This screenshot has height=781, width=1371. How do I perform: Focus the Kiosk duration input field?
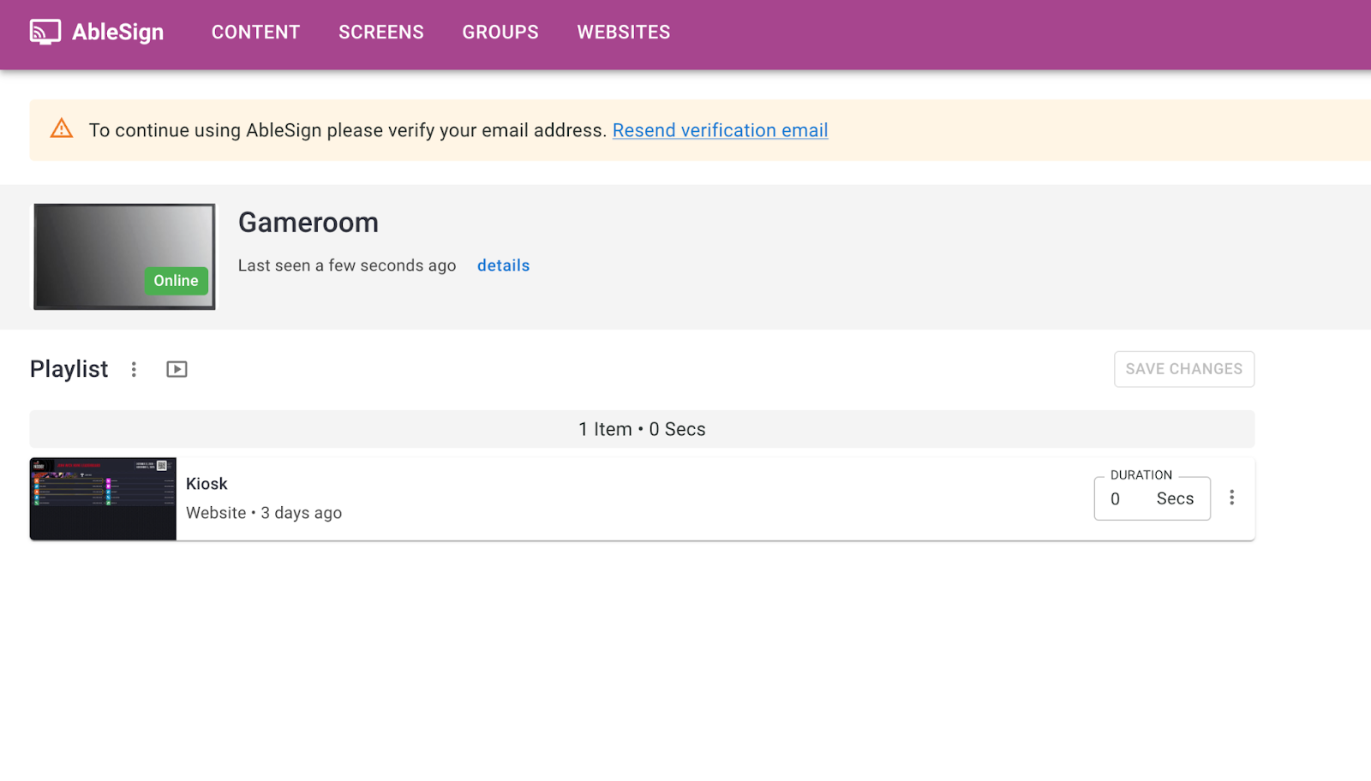[1127, 499]
